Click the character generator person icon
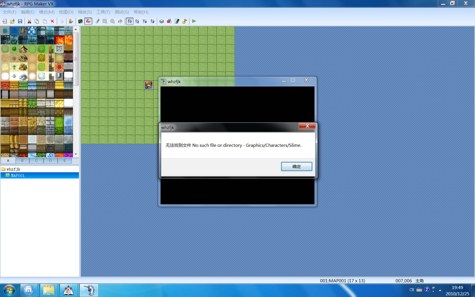This screenshot has height=297, width=475. point(71,21)
